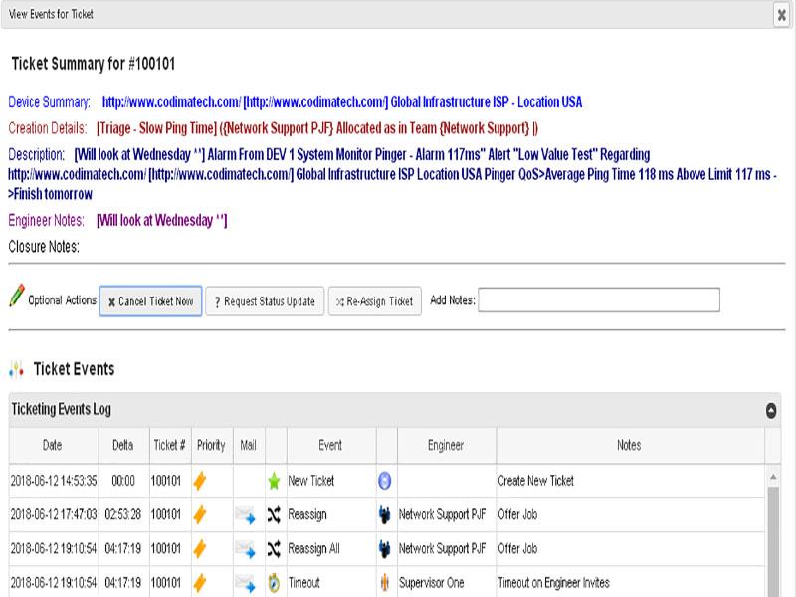Click the Re-Assign Ticket button
Image resolution: width=796 pixels, height=597 pixels.
click(x=375, y=301)
